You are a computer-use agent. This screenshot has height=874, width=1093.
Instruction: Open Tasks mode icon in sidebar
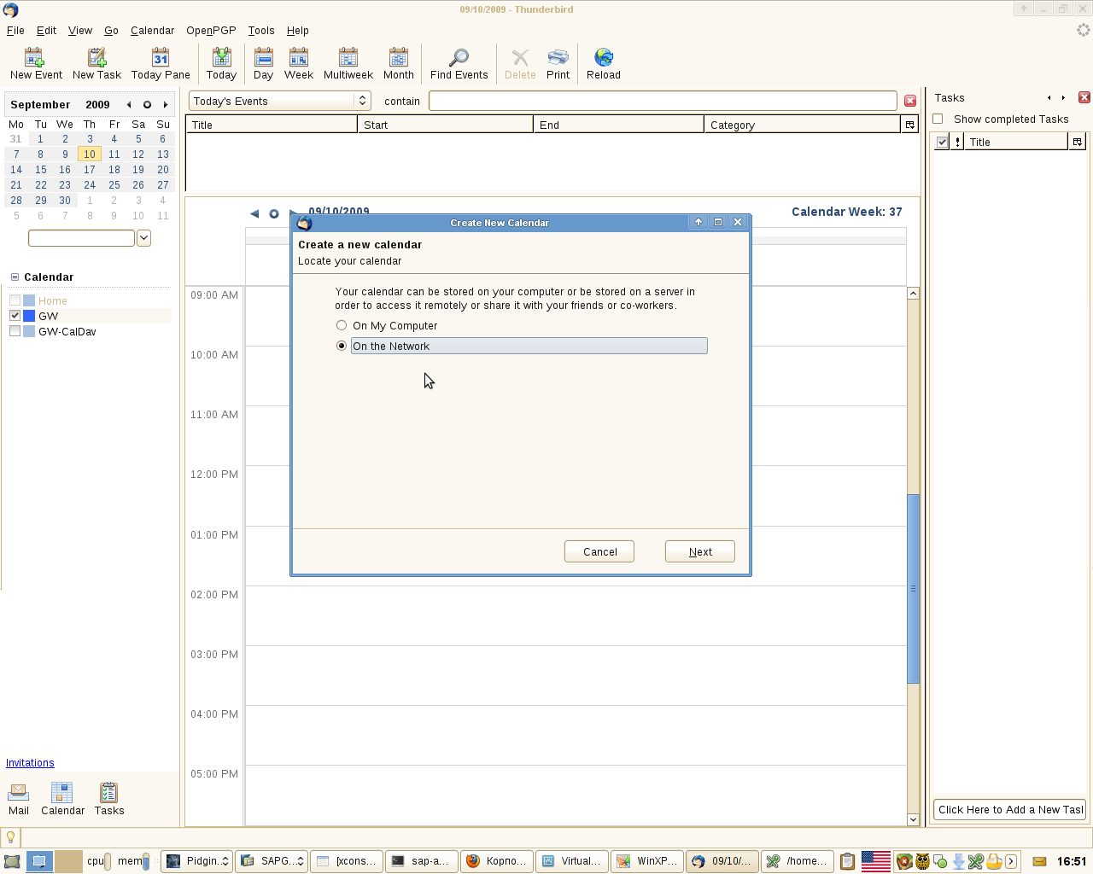tap(109, 800)
